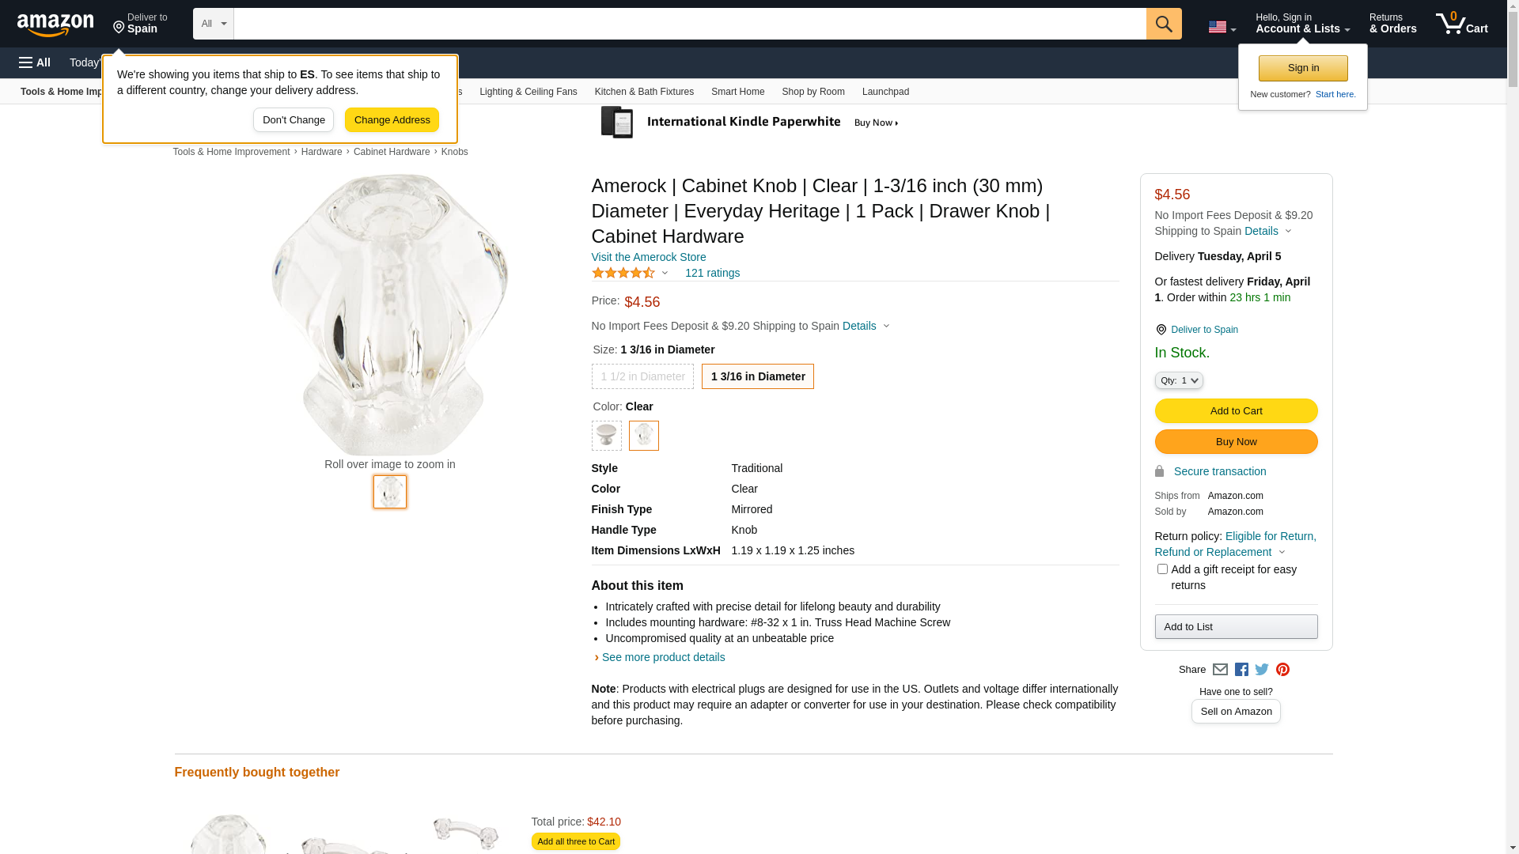
Task: Share product via email icon
Action: (1220, 670)
